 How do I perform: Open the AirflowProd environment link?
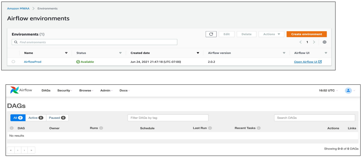pos(32,62)
